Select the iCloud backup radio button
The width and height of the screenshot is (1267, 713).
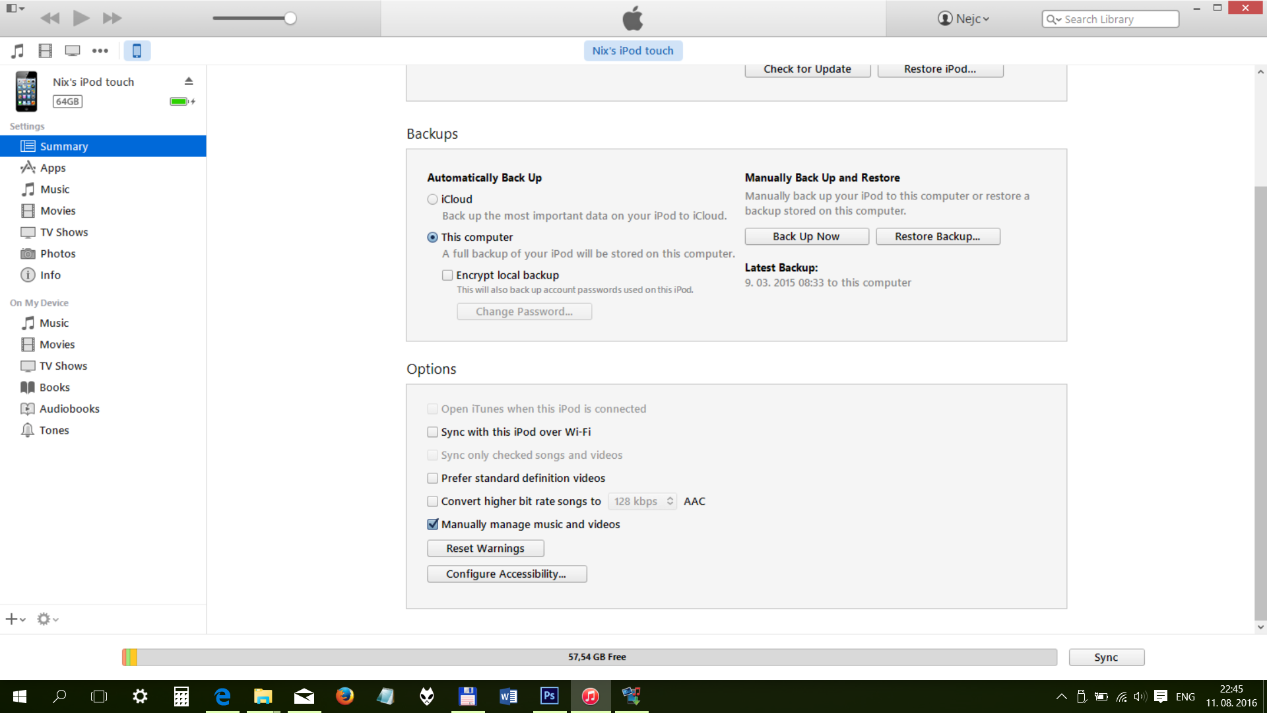pos(432,199)
